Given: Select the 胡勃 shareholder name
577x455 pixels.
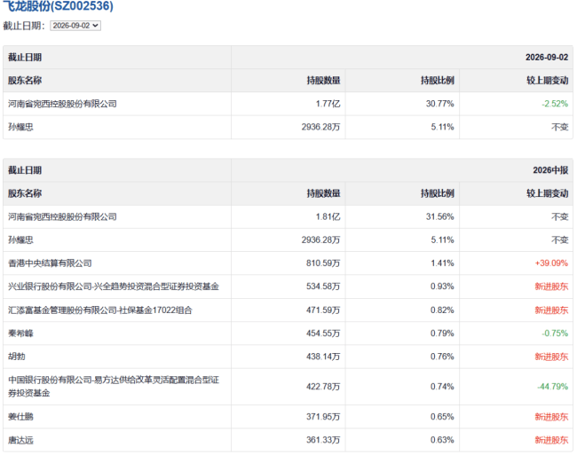Looking at the screenshot, I should [17, 357].
